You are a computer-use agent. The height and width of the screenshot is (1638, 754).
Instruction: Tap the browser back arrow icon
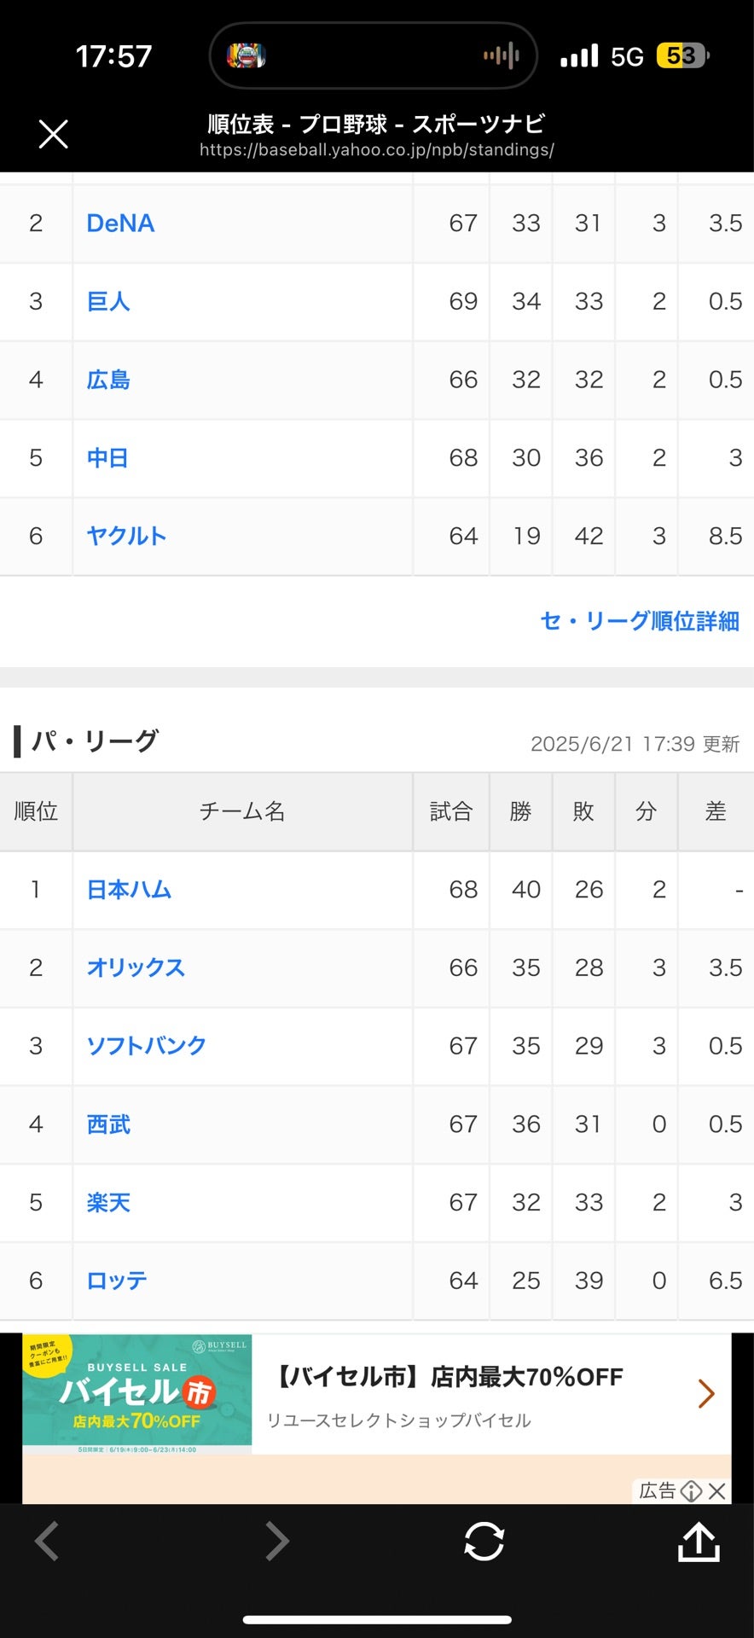point(47,1542)
